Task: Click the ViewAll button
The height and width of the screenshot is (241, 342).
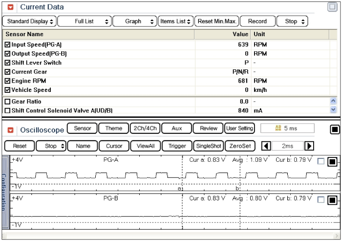Action: tap(146, 146)
